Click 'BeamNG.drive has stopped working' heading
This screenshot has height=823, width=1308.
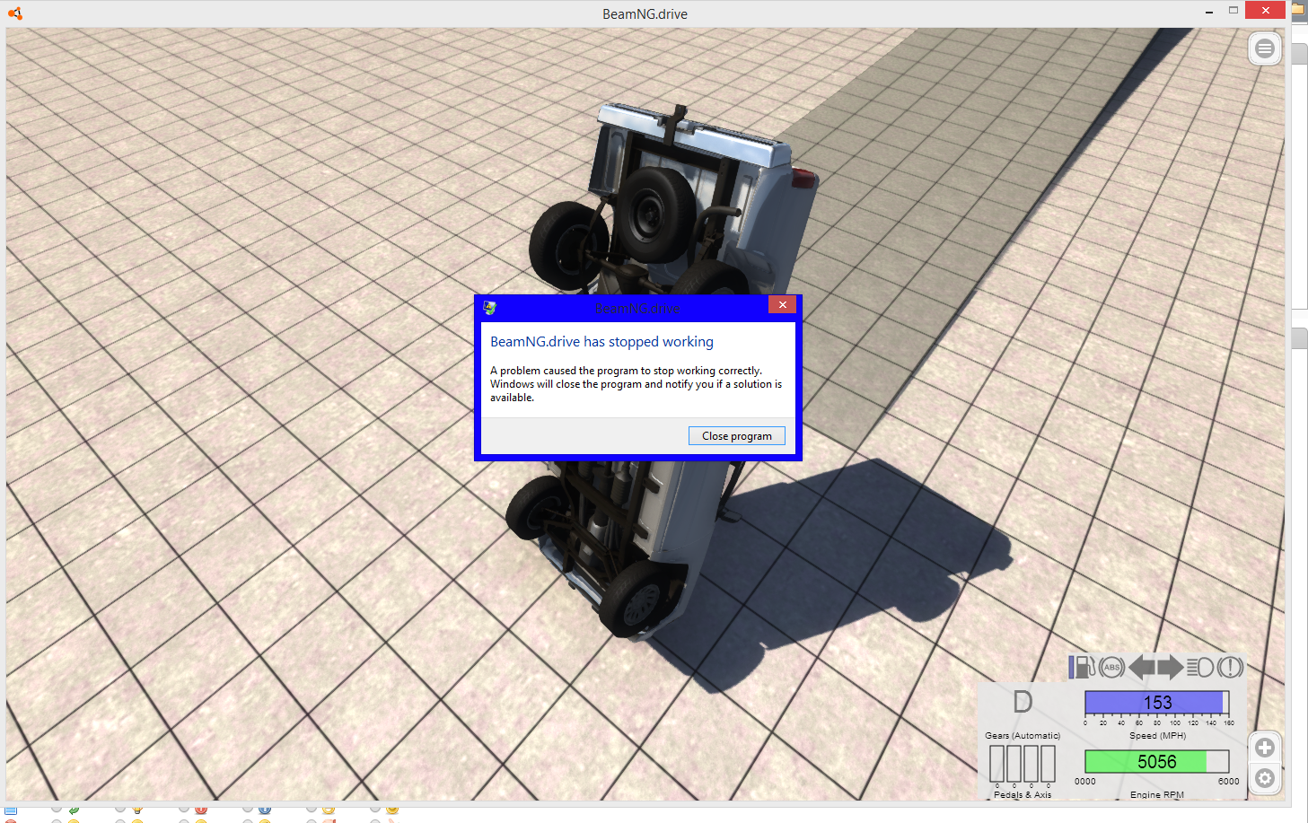[x=601, y=341]
